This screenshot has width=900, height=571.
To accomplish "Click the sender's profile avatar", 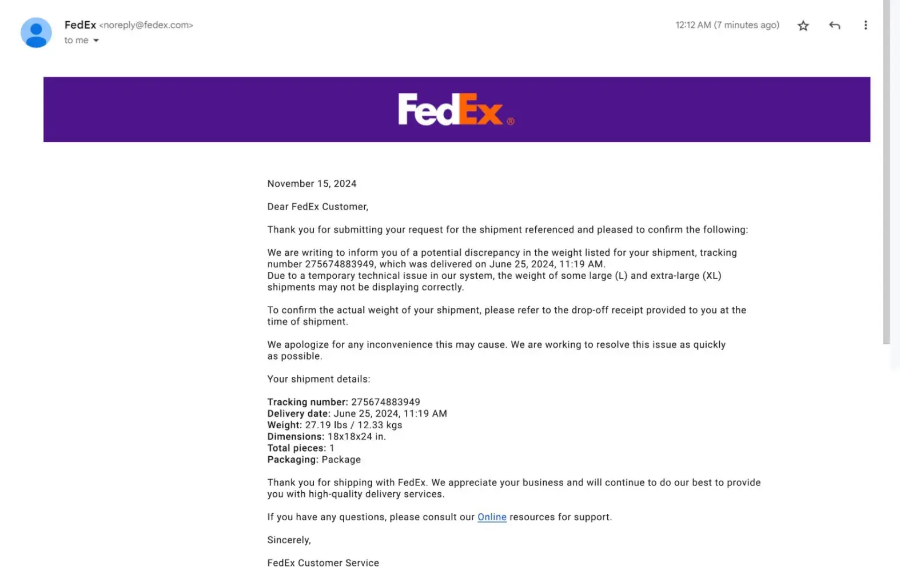I will 36,33.
